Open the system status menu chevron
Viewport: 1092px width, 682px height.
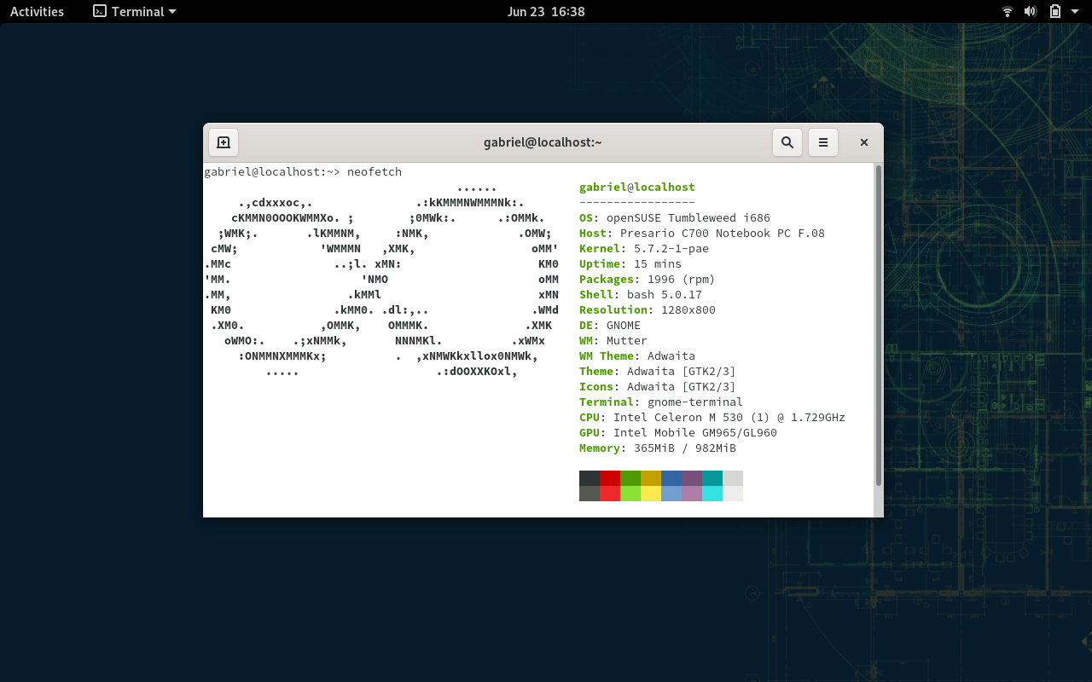tap(1073, 11)
